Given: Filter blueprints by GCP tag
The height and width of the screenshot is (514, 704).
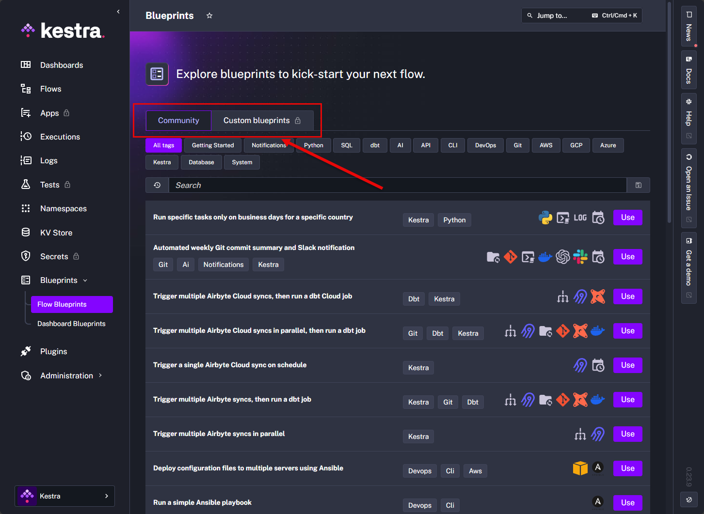Looking at the screenshot, I should [x=576, y=145].
